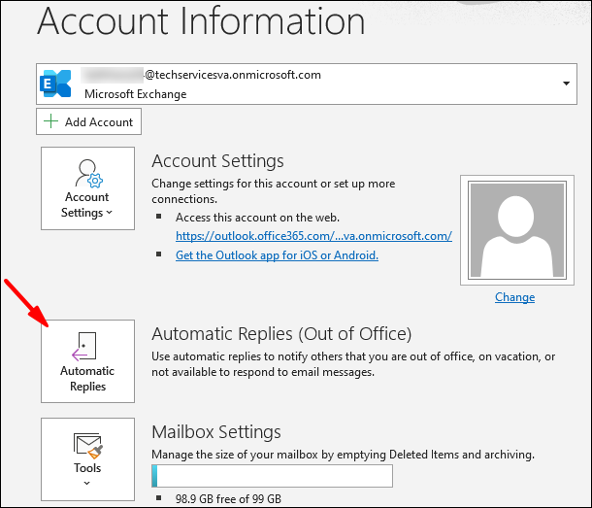Click the Tools mailbox cleanup icon

tap(87, 447)
